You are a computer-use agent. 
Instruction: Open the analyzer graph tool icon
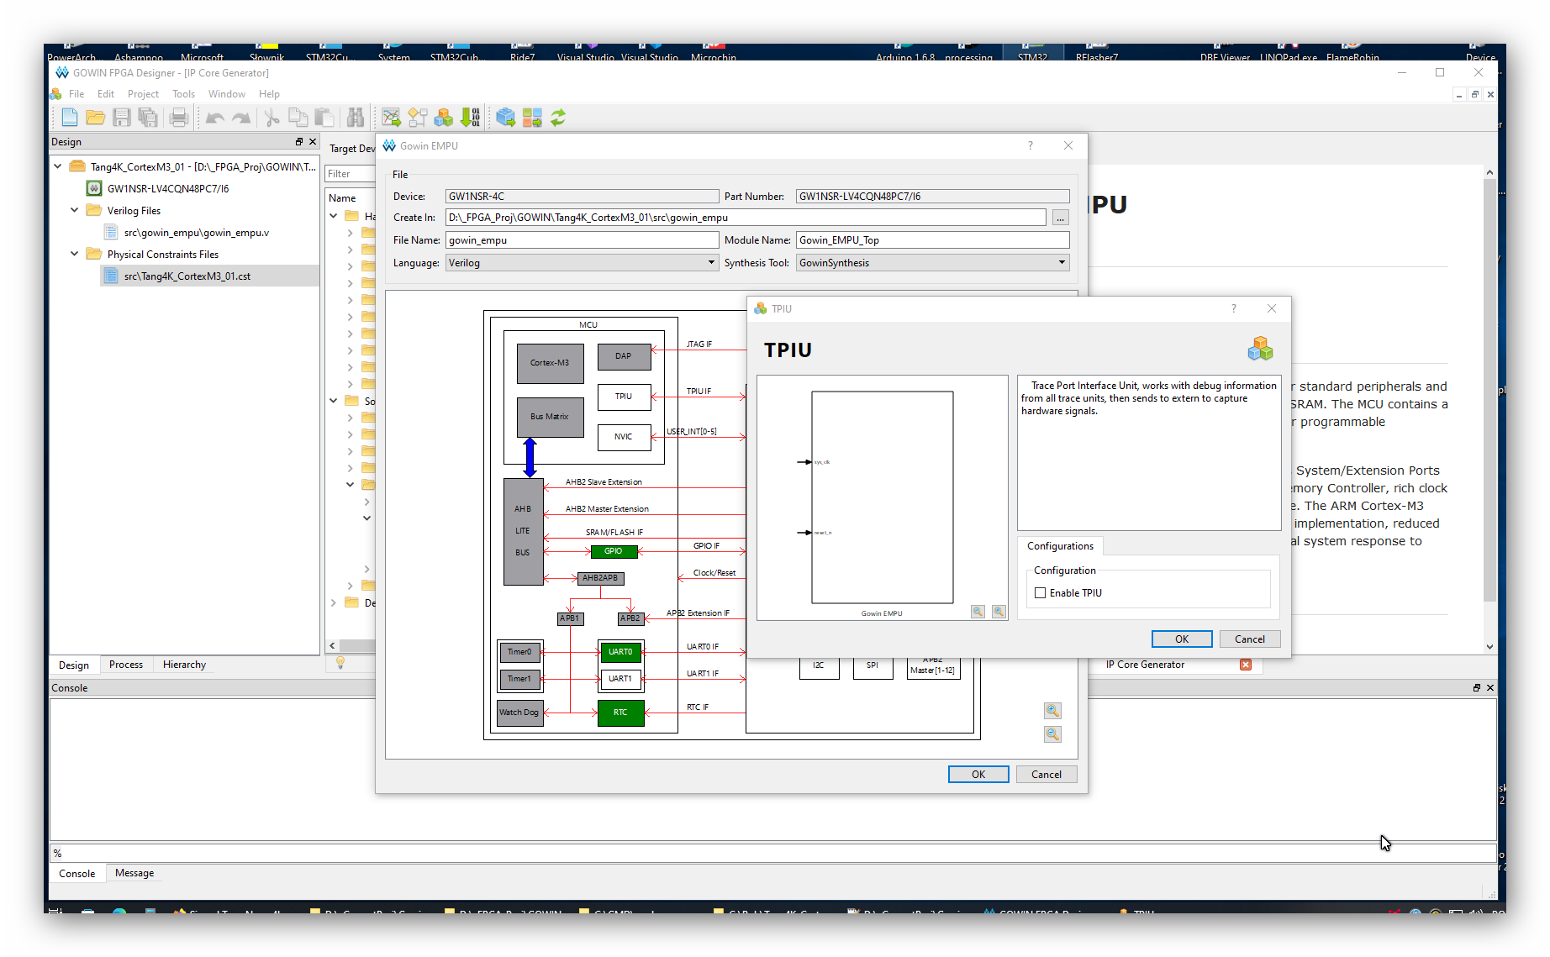click(391, 118)
